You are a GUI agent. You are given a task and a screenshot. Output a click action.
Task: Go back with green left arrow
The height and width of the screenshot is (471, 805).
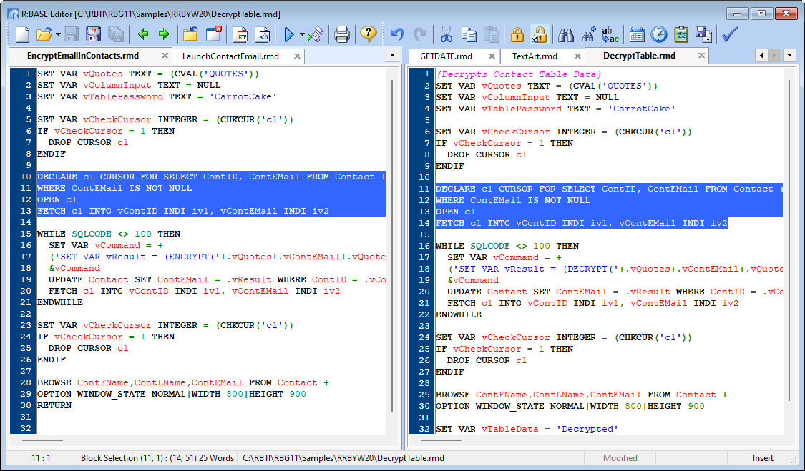coord(142,35)
